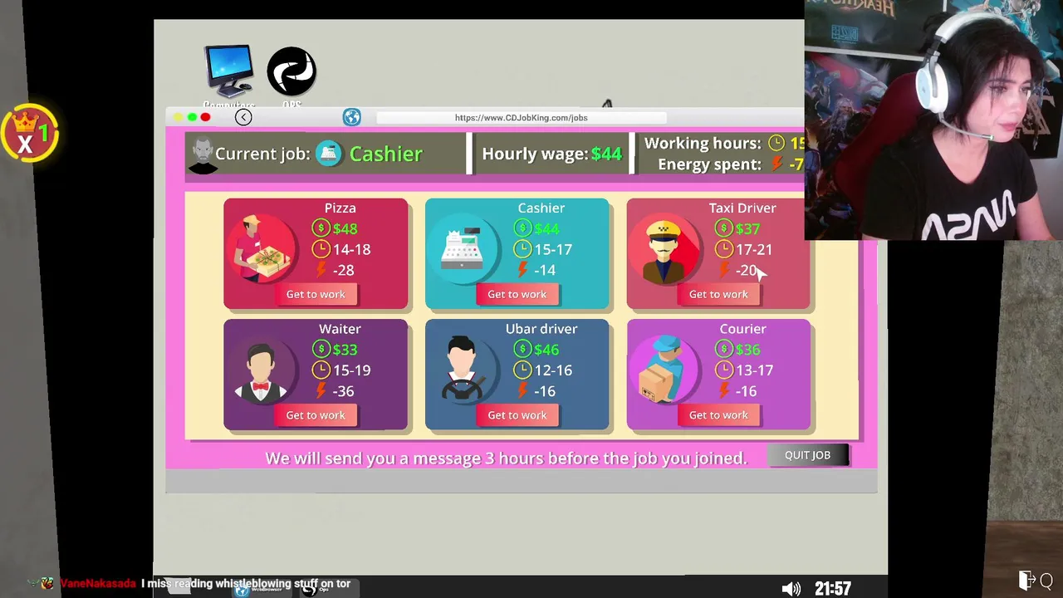Image resolution: width=1063 pixels, height=598 pixels.
Task: Click the Taxi Driver $37 wage text
Action: click(x=747, y=228)
